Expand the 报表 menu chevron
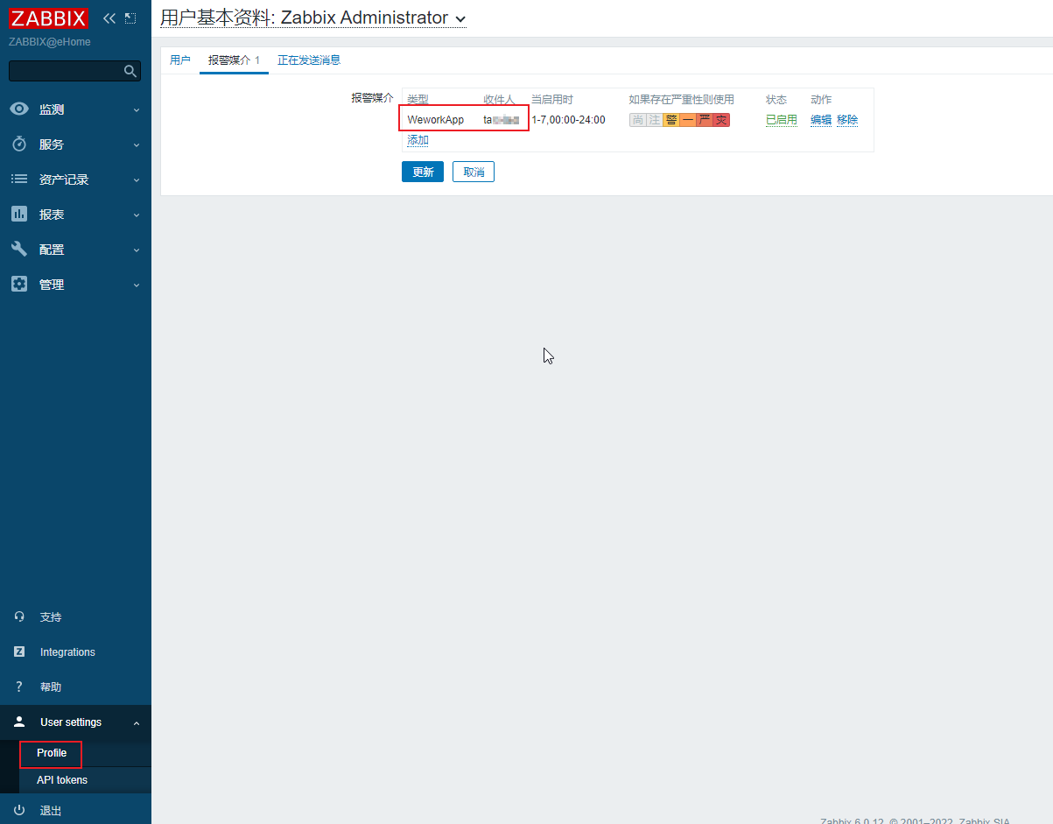 coord(136,215)
